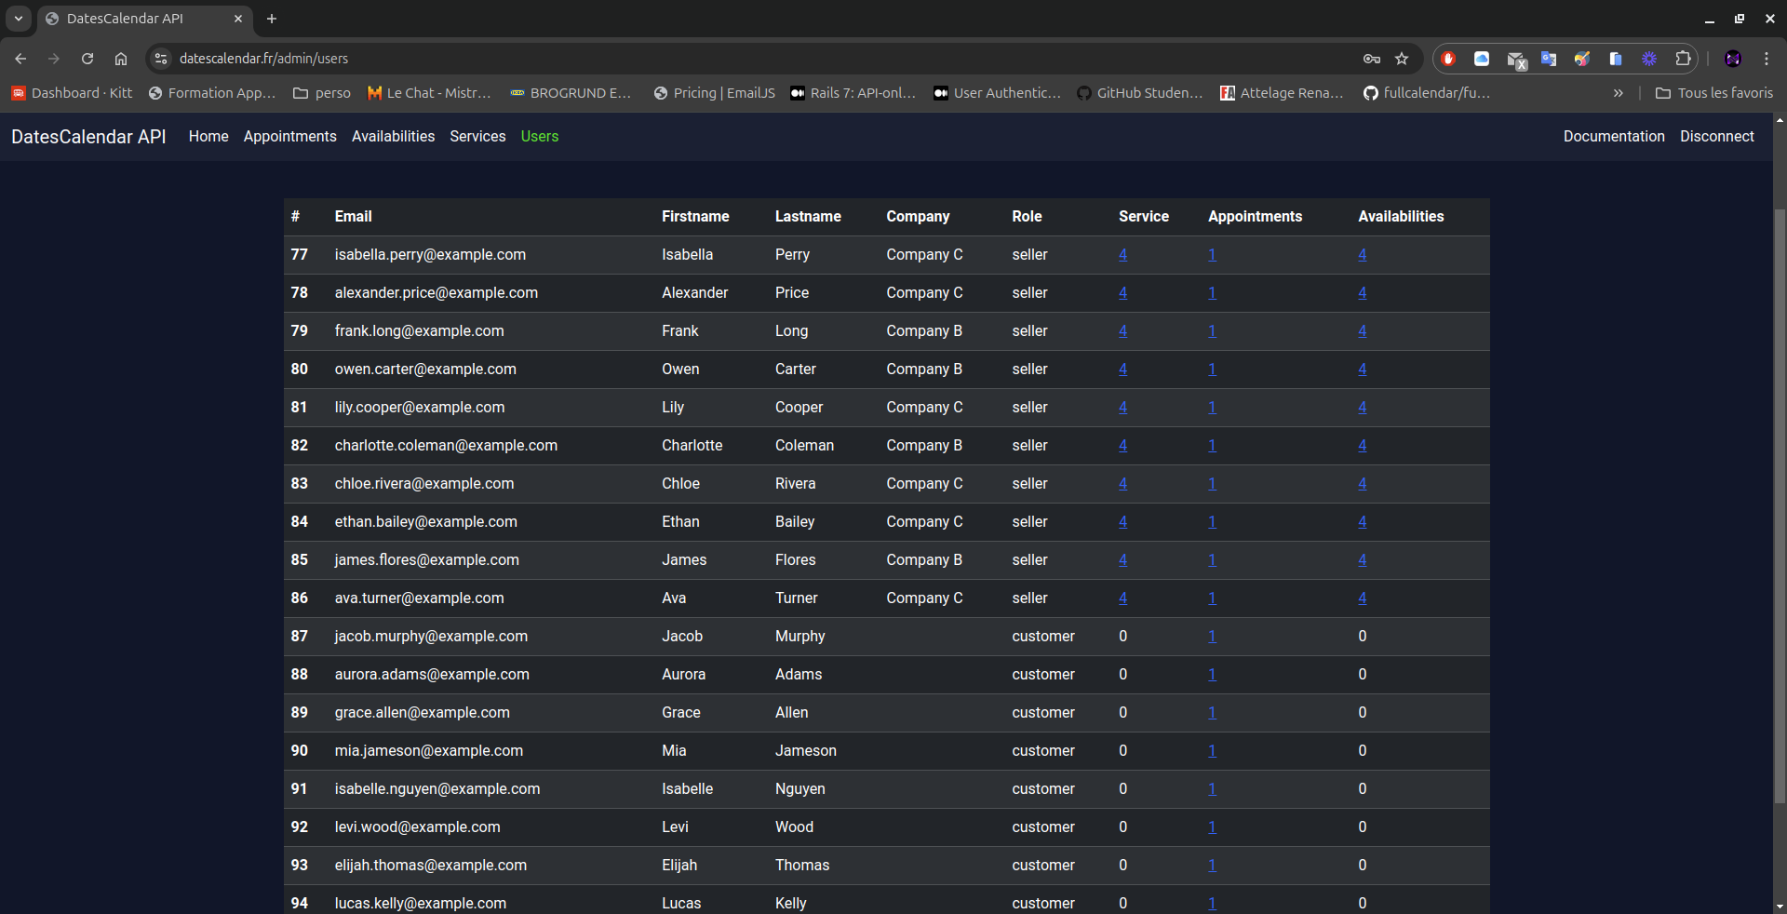
Task: Open the Appointments nav menu item
Action: (x=289, y=137)
